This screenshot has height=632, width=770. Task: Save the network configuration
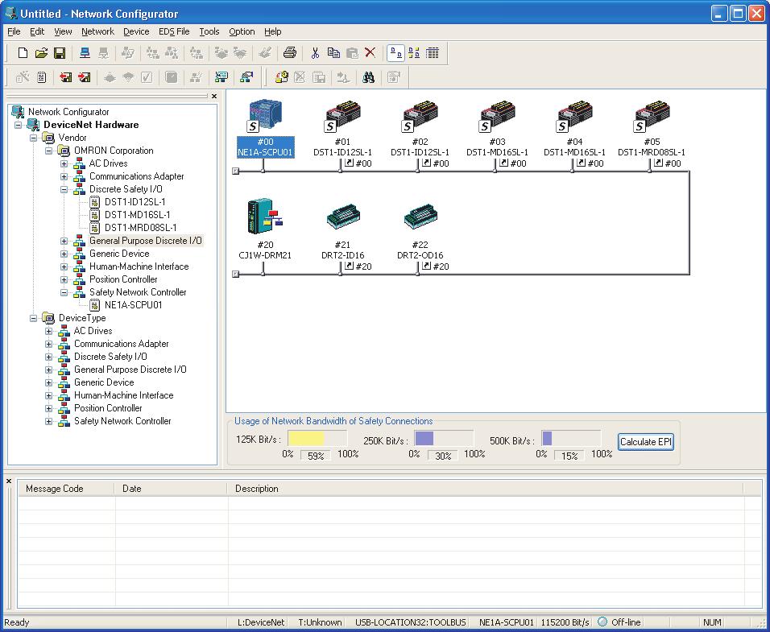[60, 53]
